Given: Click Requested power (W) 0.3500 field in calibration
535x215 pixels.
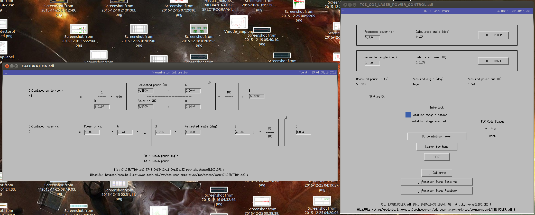Looking at the screenshot, I should pos(145,91).
